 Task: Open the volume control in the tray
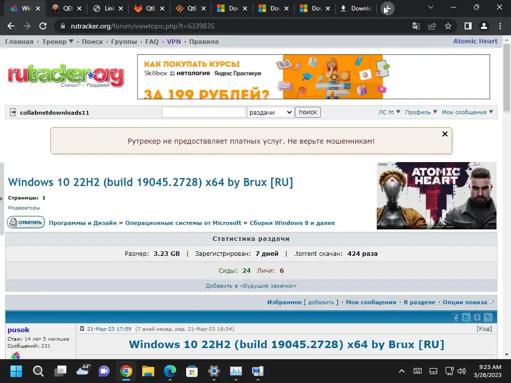pos(462,371)
